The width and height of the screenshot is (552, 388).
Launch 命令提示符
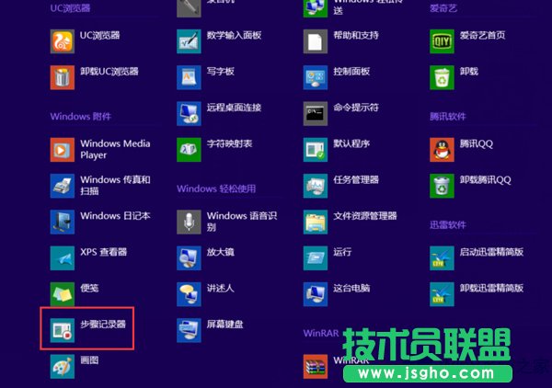coord(316,114)
